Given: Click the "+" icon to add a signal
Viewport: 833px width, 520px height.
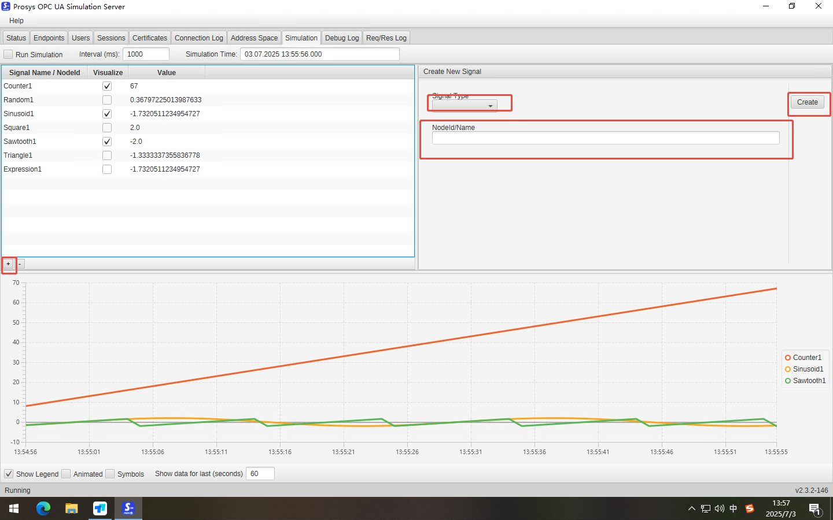Looking at the screenshot, I should point(8,264).
